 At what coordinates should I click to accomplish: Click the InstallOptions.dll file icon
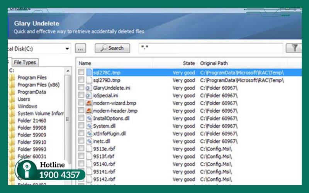(x=89, y=118)
